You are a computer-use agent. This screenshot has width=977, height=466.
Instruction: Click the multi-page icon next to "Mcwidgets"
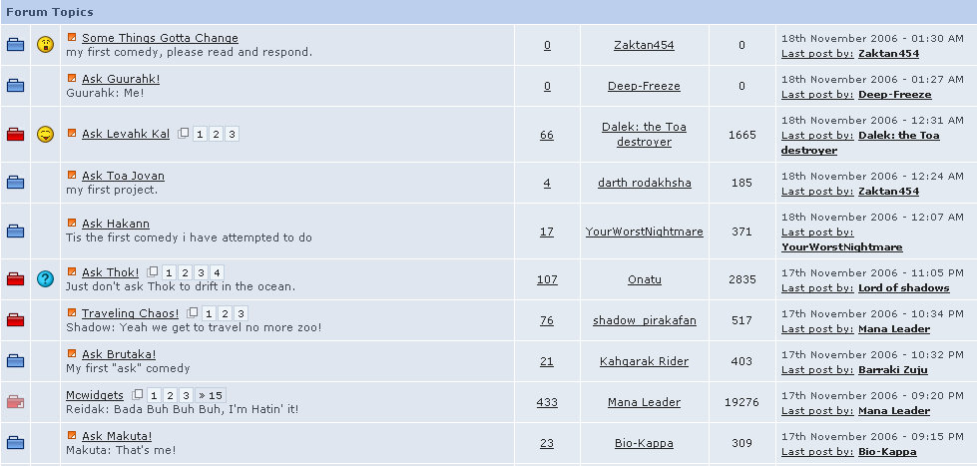[138, 395]
